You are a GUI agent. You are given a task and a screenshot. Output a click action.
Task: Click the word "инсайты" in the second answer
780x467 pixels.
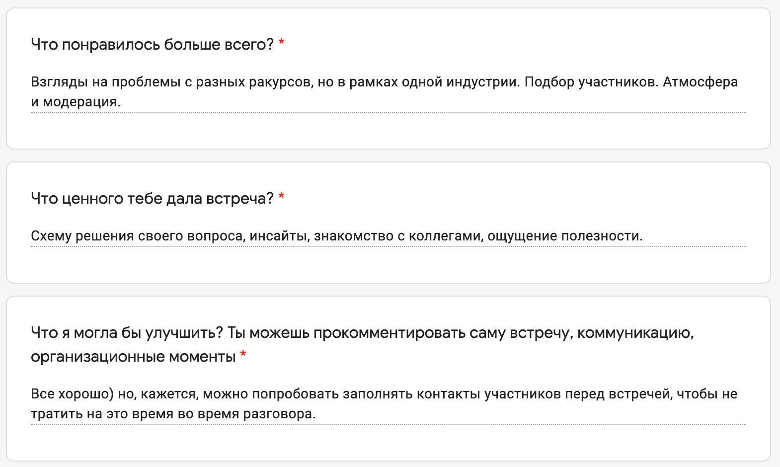click(x=279, y=236)
